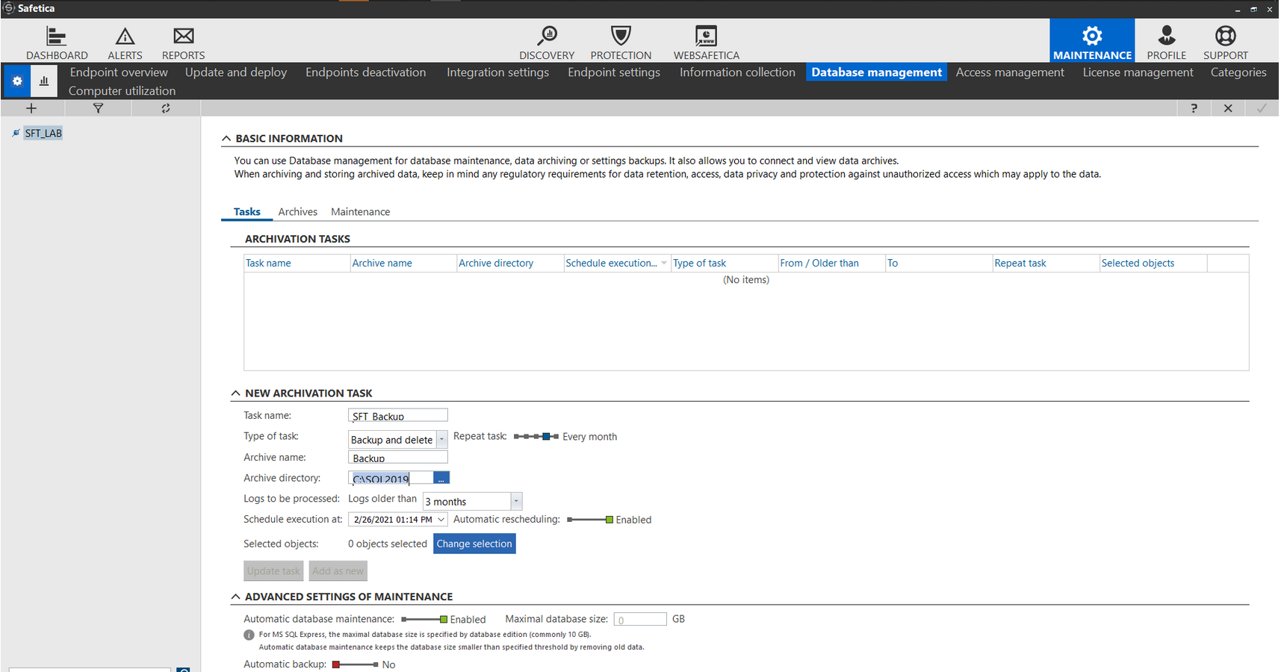Image resolution: width=1281 pixels, height=672 pixels.
Task: Open Categories menu item
Action: [1238, 72]
